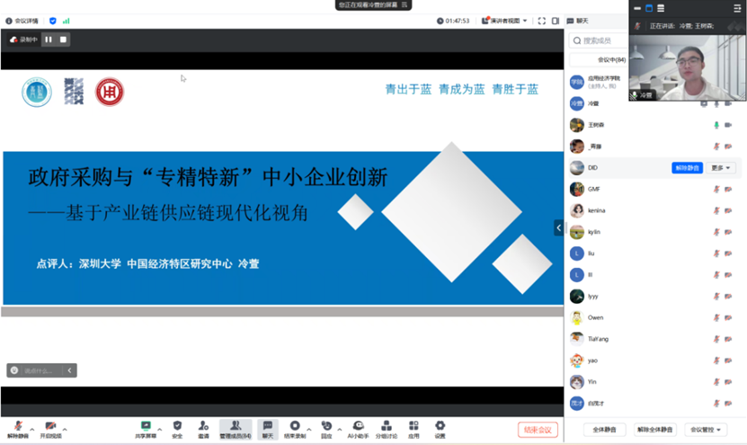Stop recording with square button
747x445 pixels.
pyautogui.click(x=63, y=40)
